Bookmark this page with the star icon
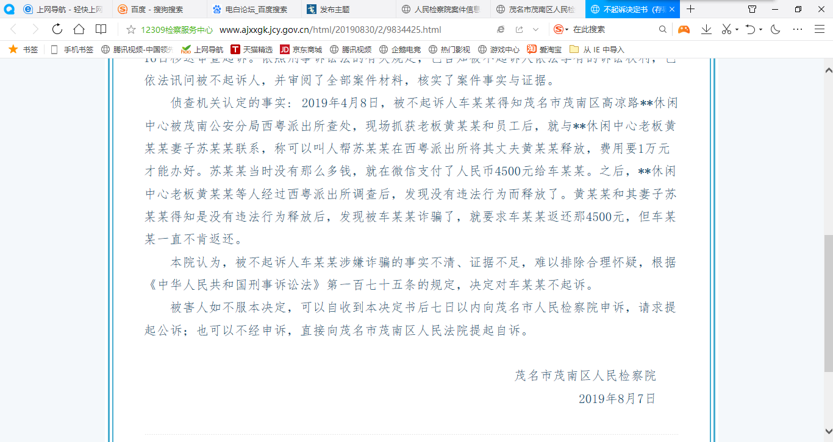Image resolution: width=833 pixels, height=442 pixels. tap(130, 29)
